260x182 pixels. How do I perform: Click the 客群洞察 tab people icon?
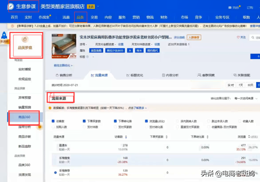[x=199, y=75]
